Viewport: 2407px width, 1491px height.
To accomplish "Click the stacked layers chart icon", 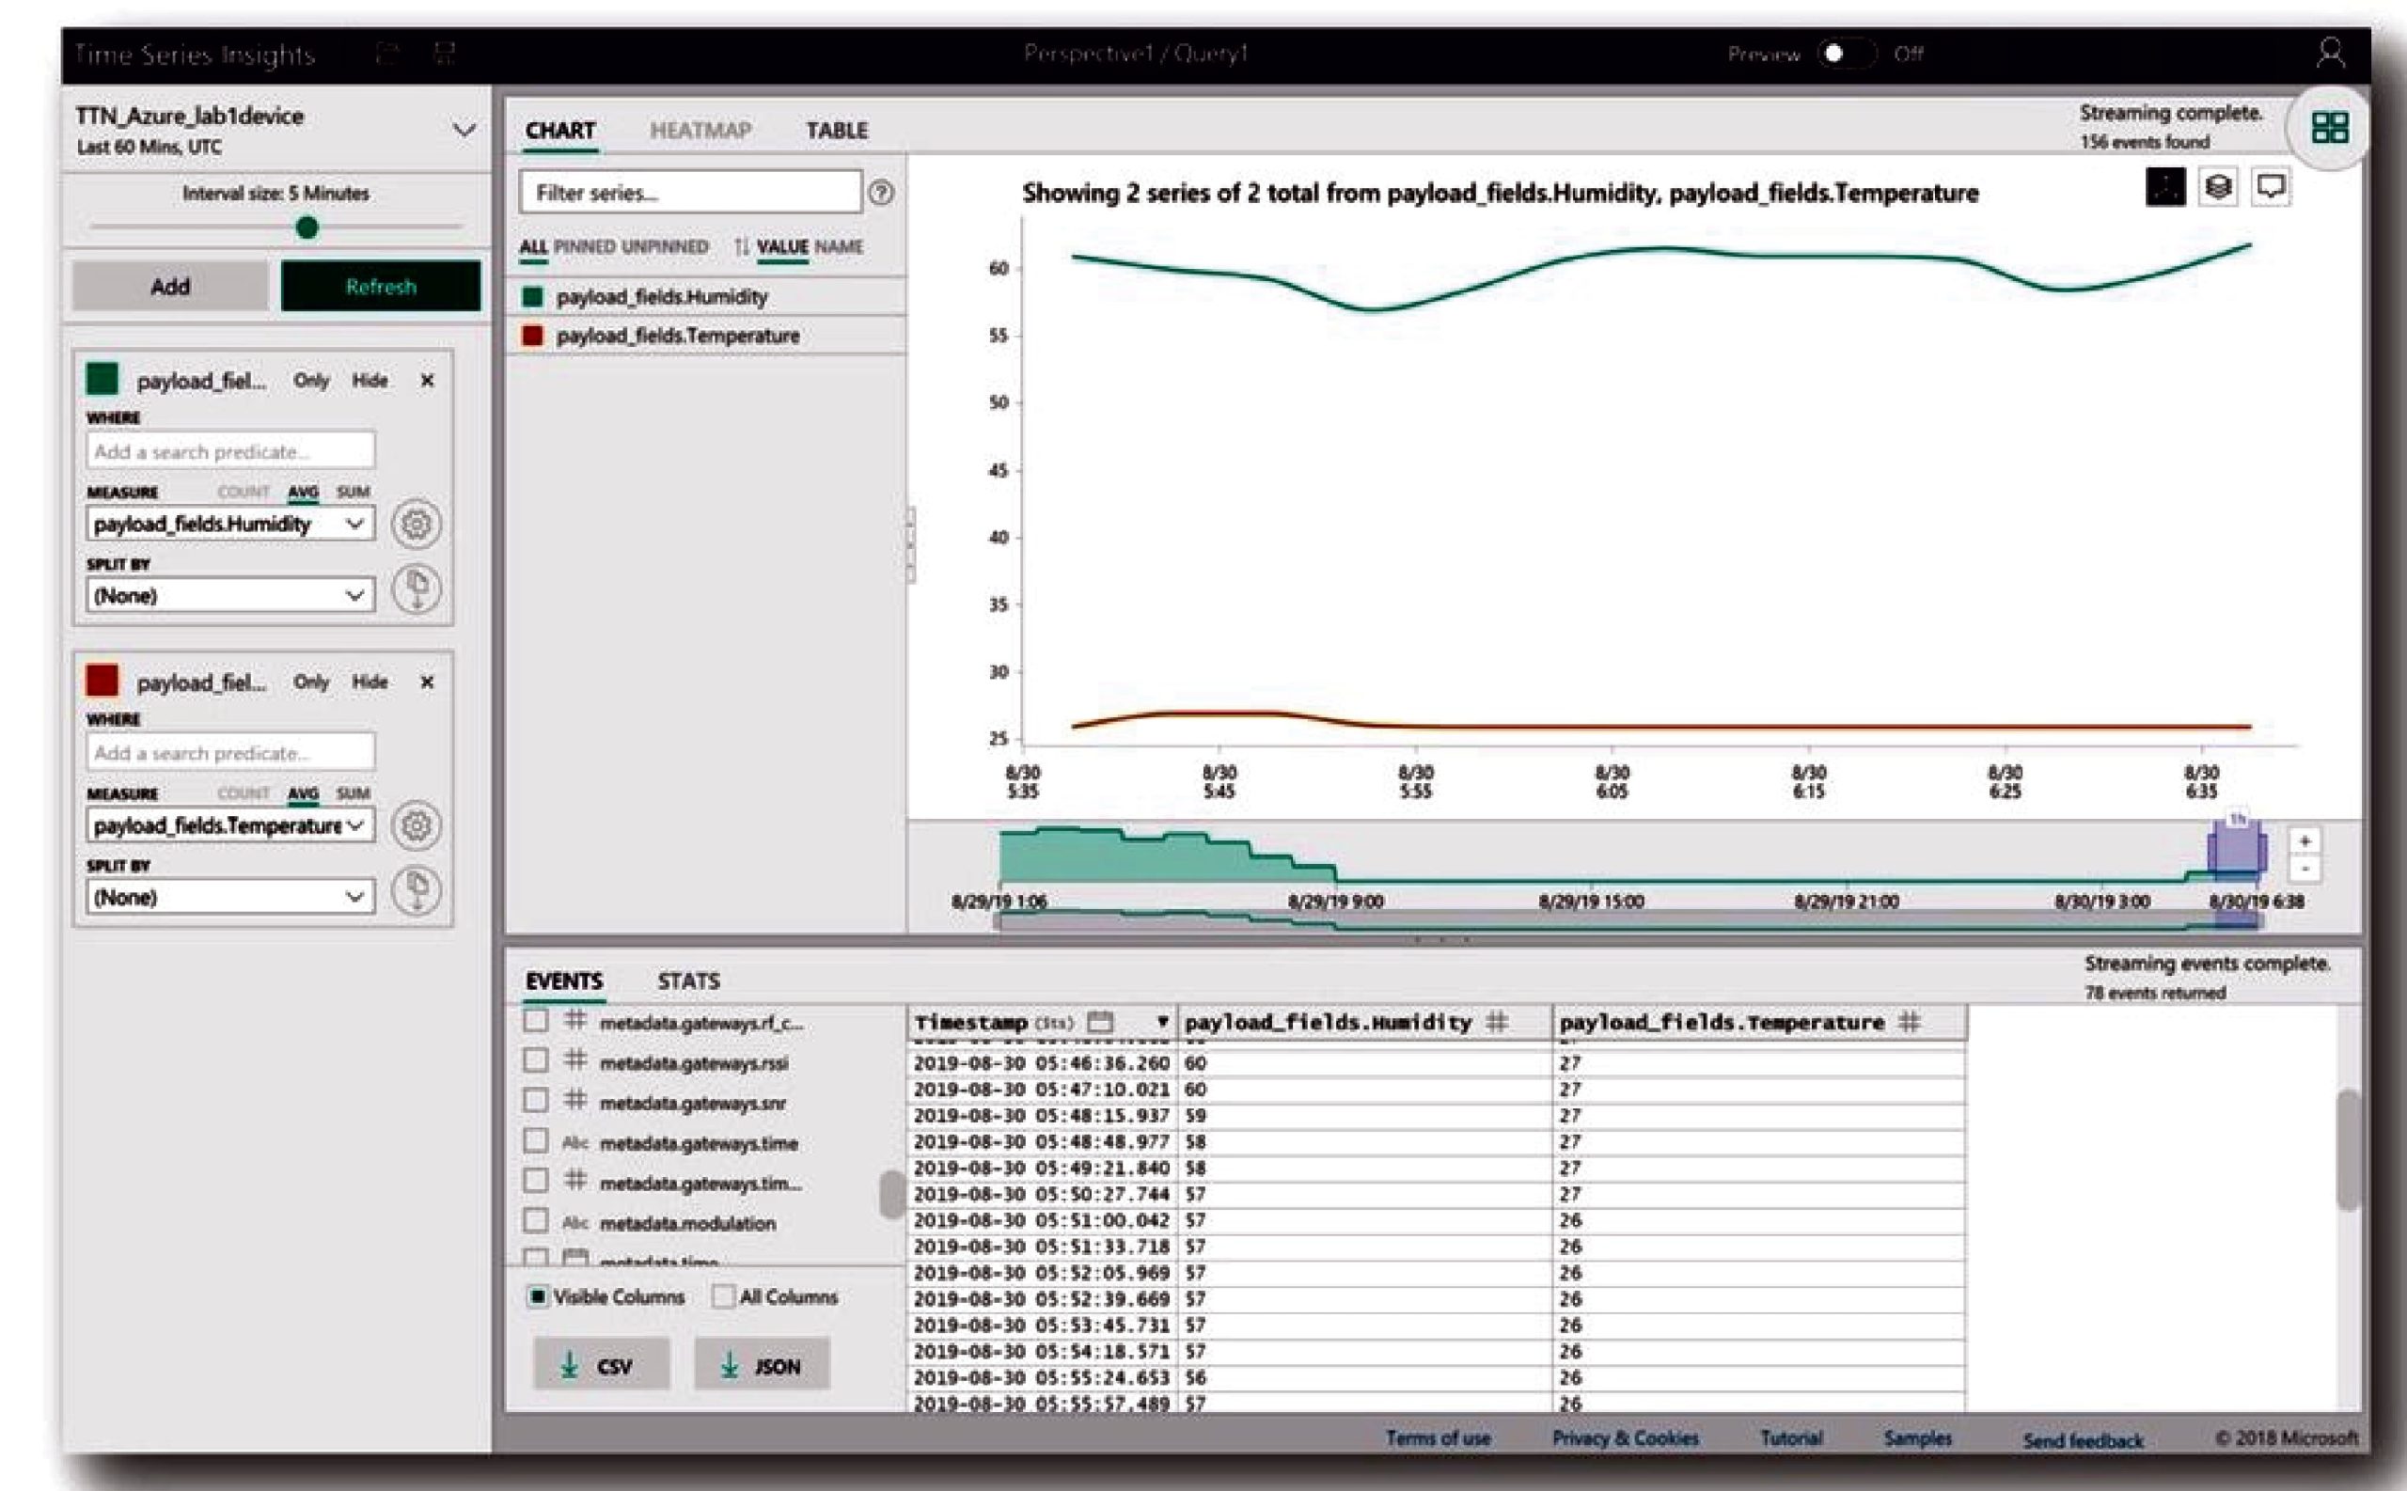I will tap(2218, 187).
